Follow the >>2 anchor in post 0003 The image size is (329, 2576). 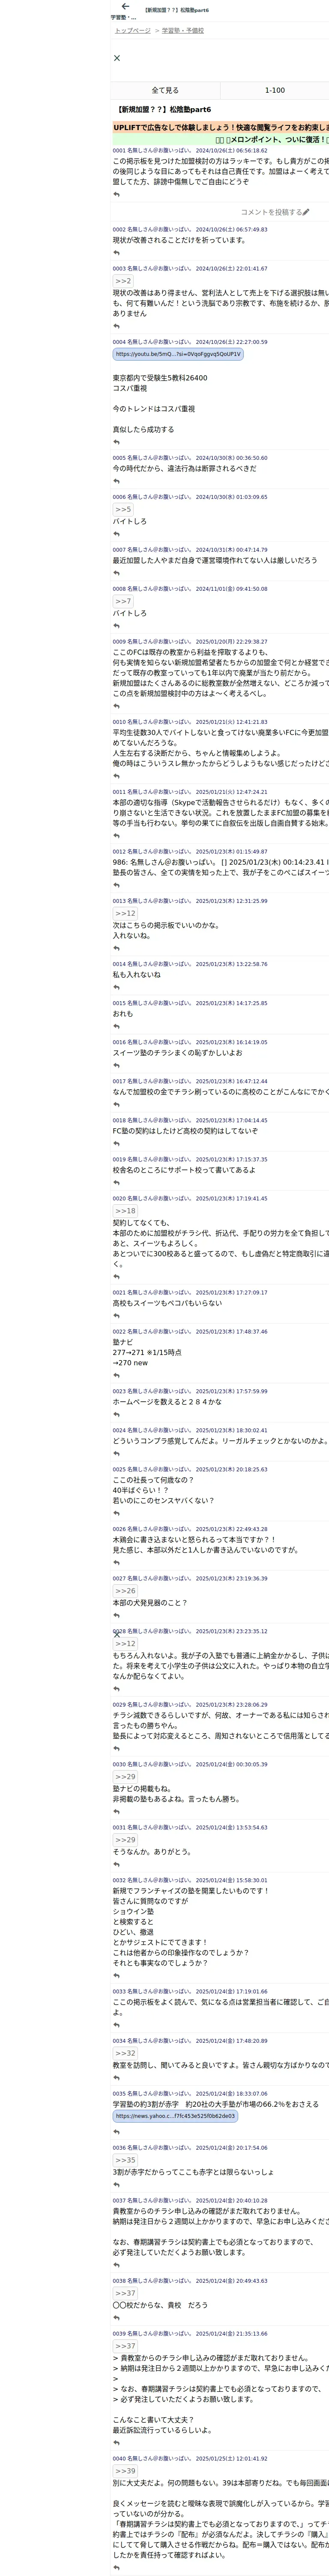(x=124, y=281)
